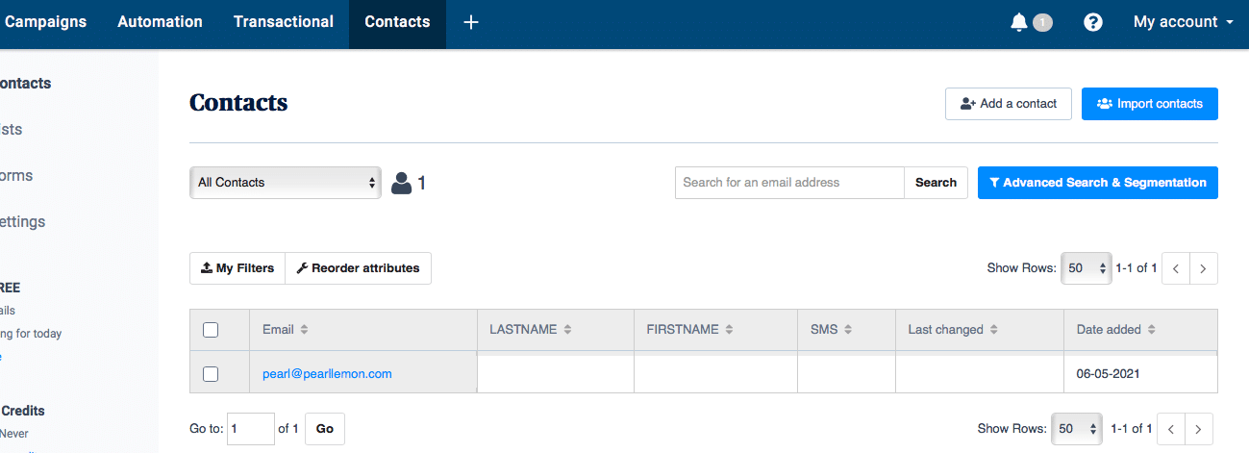Click the plus icon in top navigation
The image size is (1249, 453).
point(471,22)
